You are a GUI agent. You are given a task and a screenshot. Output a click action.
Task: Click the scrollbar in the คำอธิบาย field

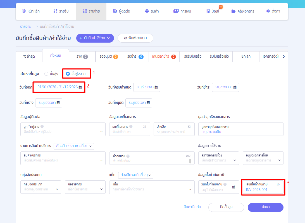pos(190,161)
